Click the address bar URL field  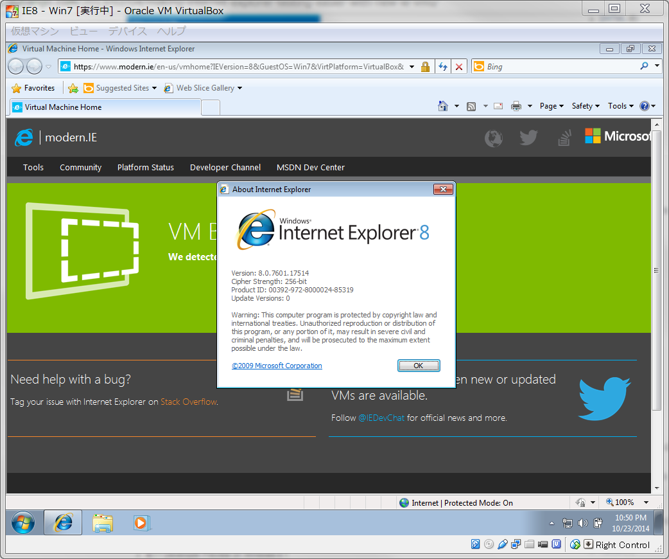(x=238, y=67)
